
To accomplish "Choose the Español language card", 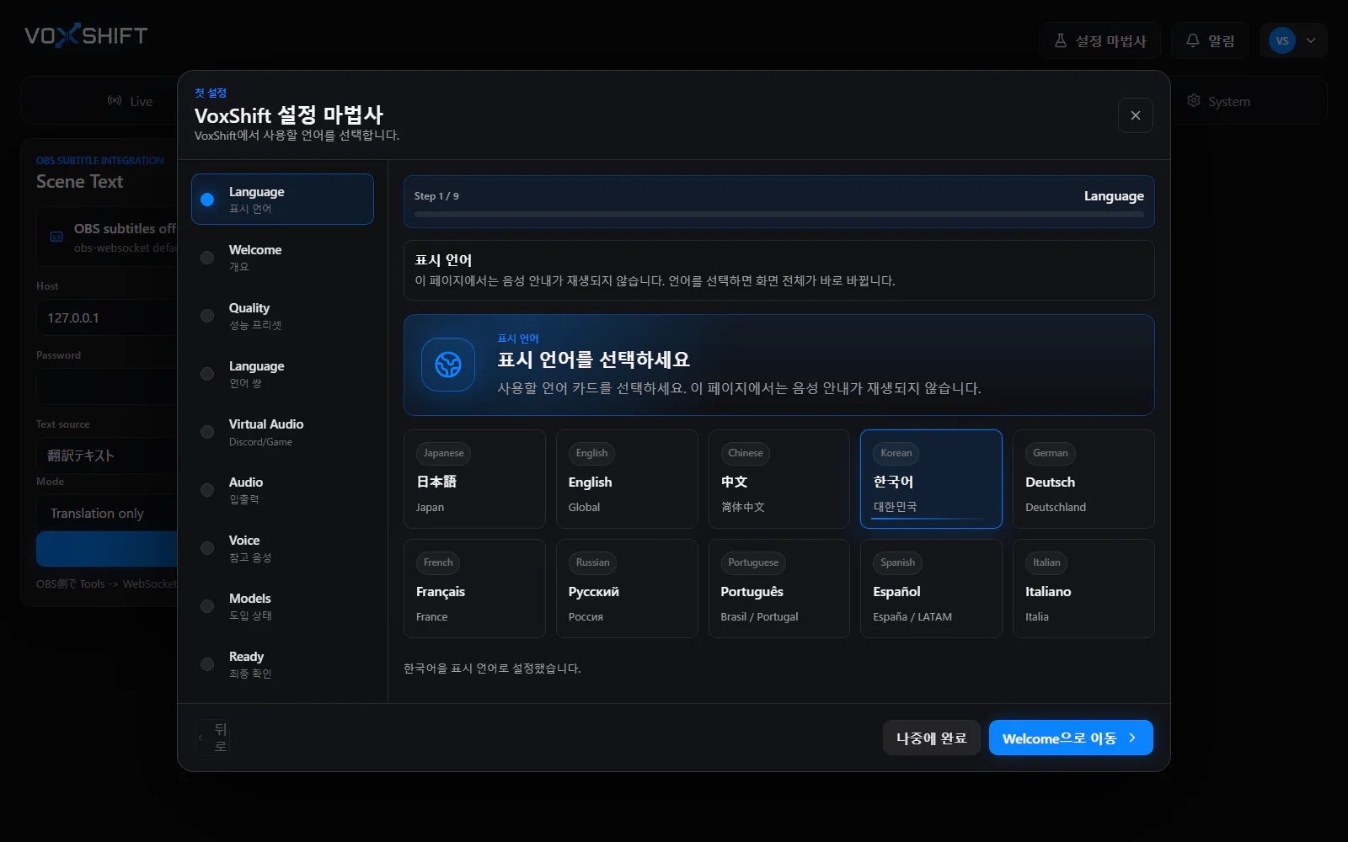I will (x=931, y=589).
